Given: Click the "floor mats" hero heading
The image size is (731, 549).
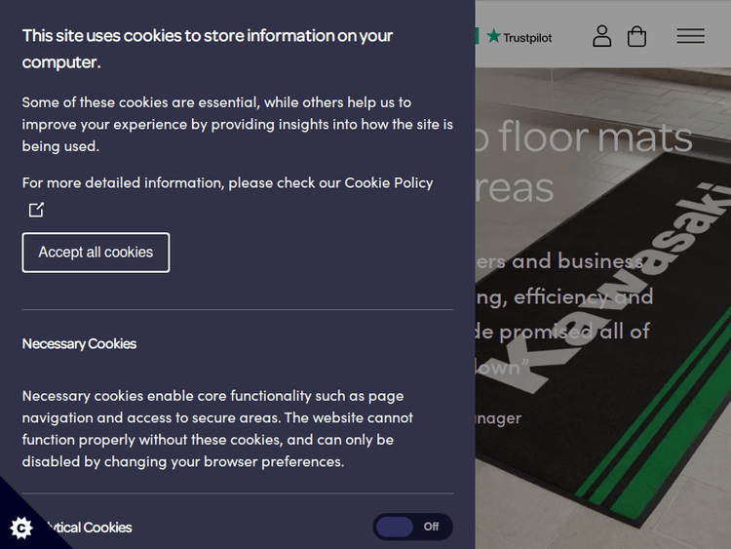Looking at the screenshot, I should point(596,137).
